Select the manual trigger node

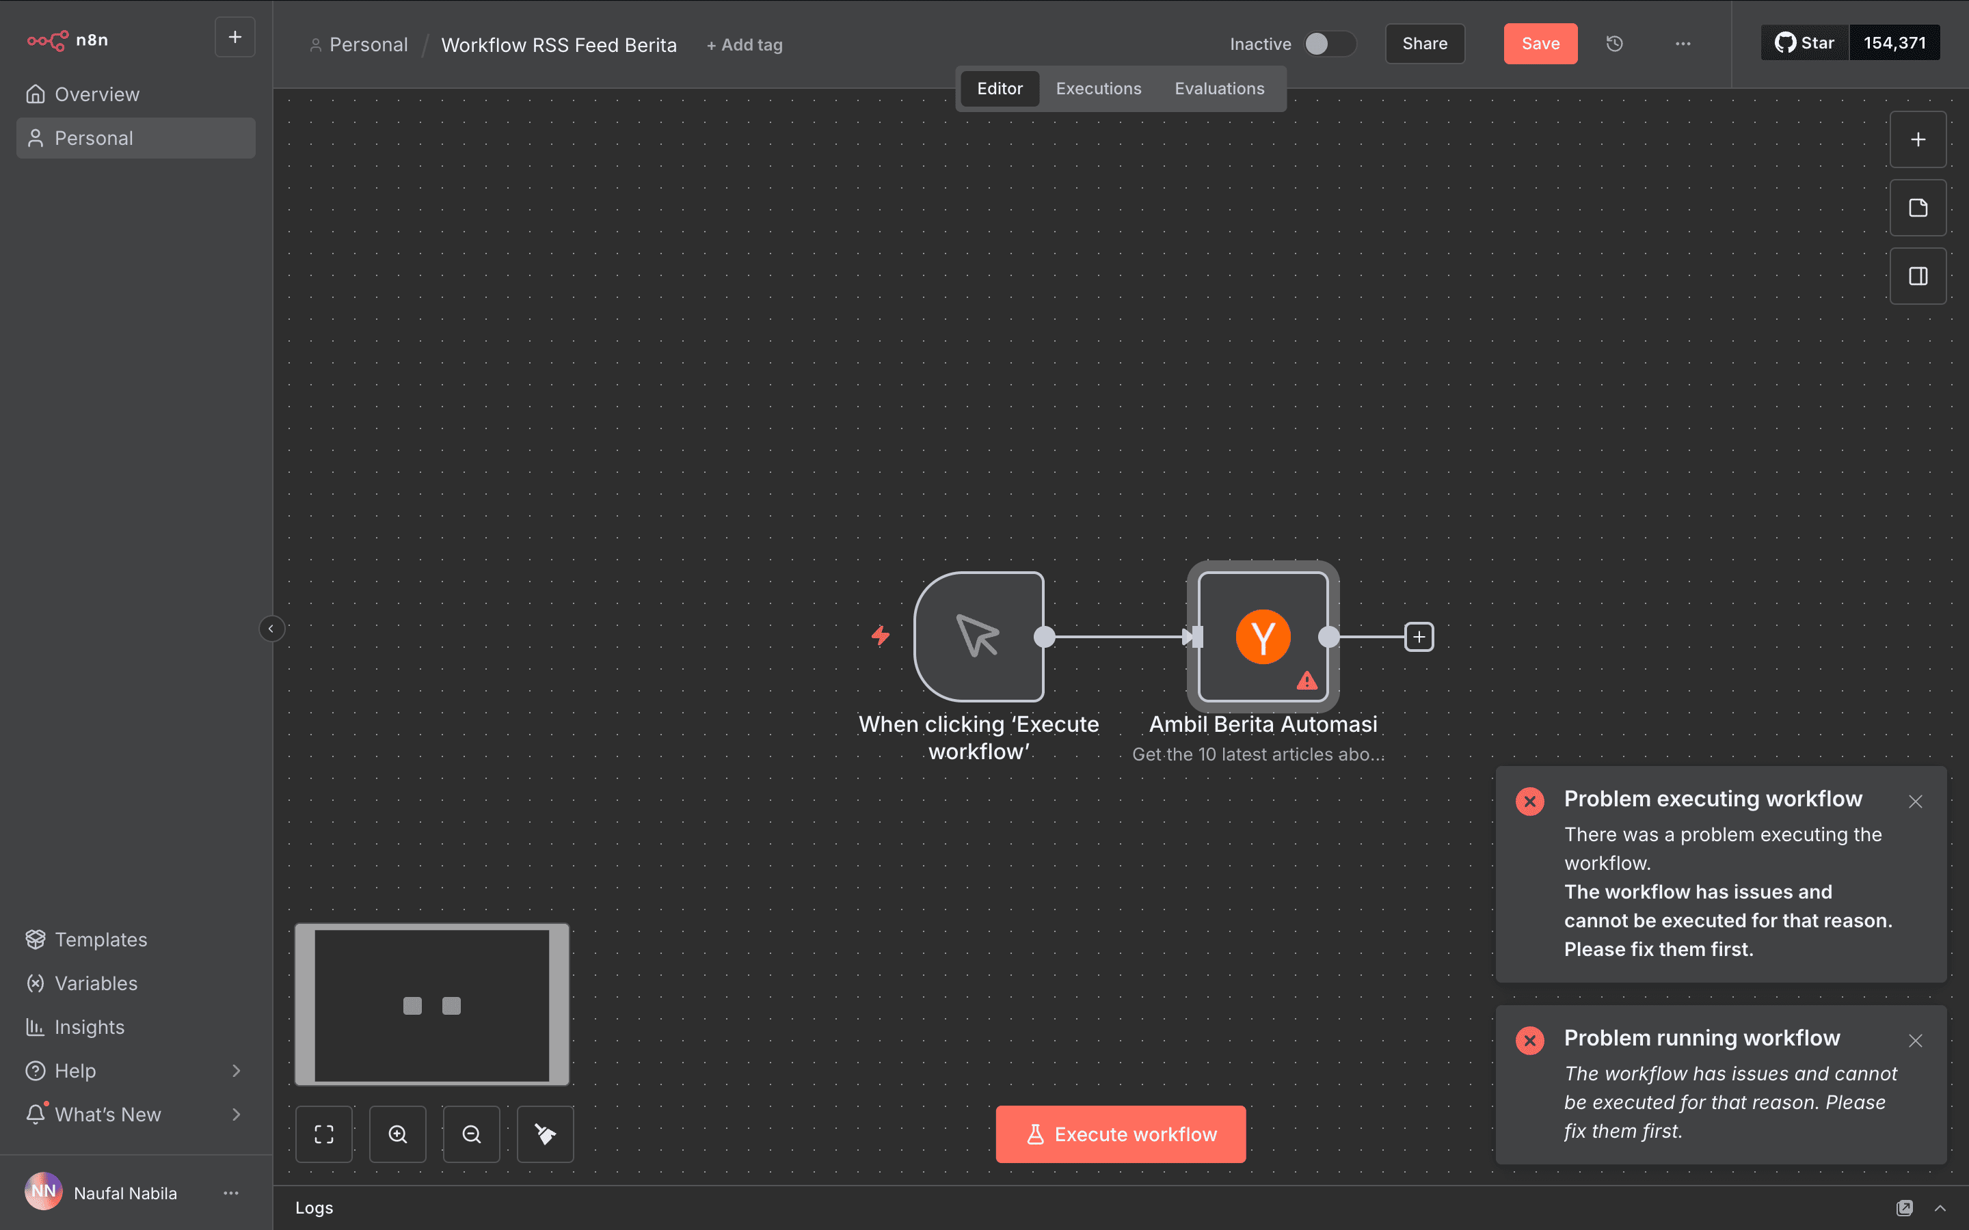[x=979, y=637]
